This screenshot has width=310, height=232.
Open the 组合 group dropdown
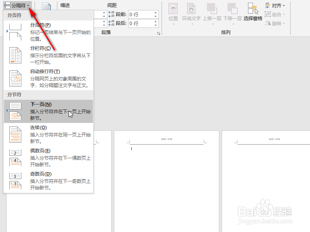[x=275, y=14]
